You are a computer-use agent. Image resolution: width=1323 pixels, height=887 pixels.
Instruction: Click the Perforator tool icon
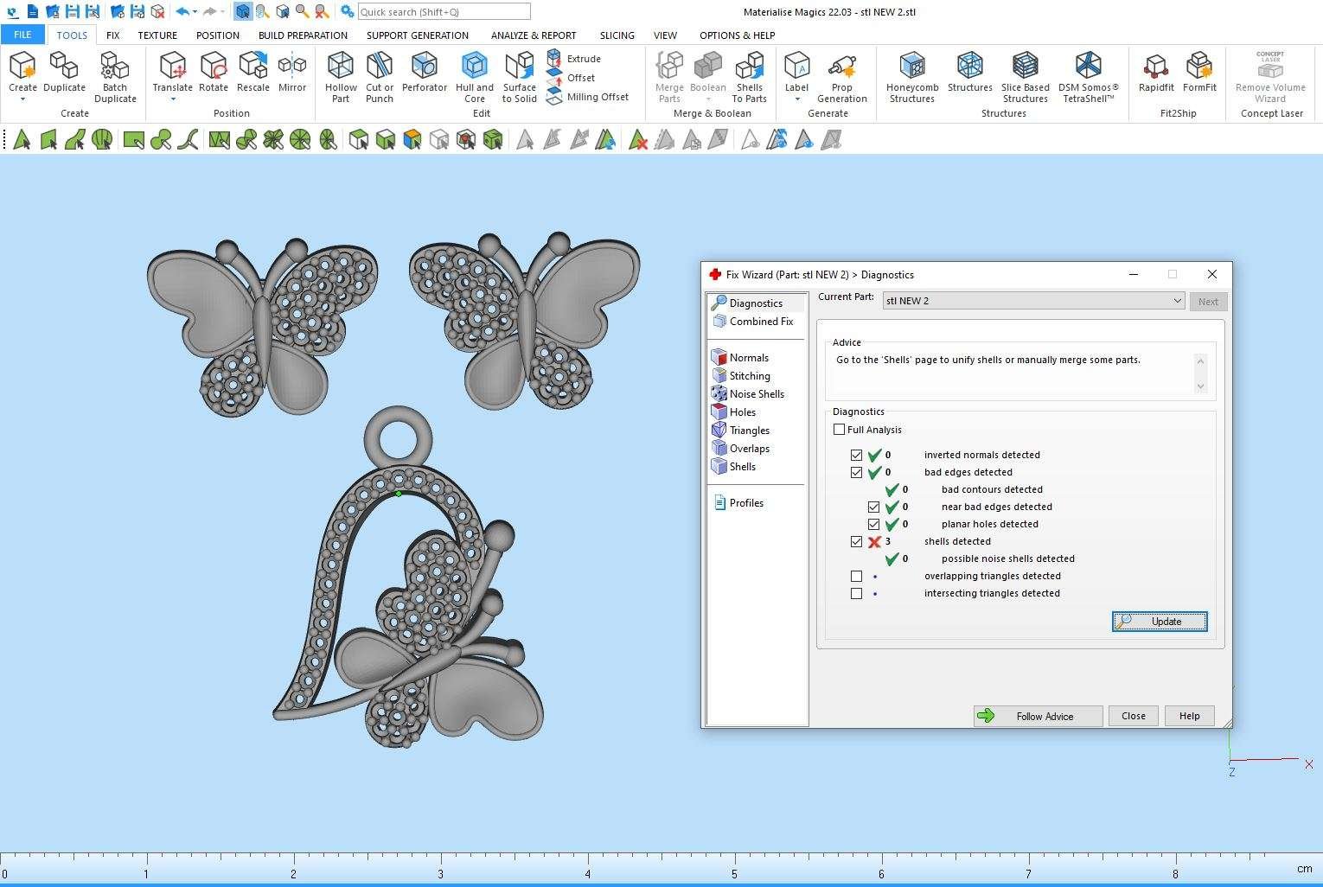[424, 67]
